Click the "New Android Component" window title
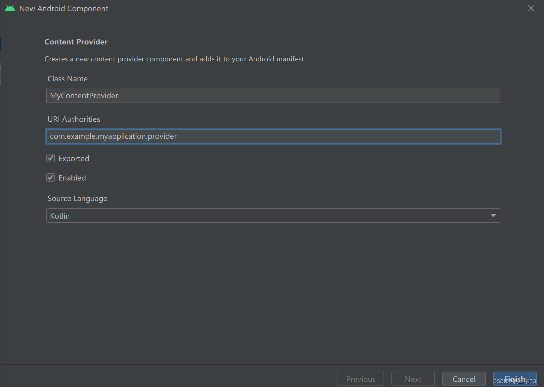Screen dimensions: 544x387 [x=64, y=9]
